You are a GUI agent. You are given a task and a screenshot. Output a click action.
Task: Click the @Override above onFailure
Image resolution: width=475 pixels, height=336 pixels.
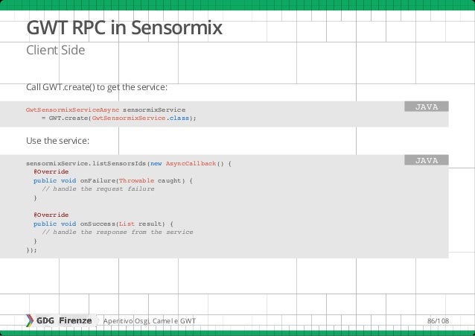coord(51,171)
